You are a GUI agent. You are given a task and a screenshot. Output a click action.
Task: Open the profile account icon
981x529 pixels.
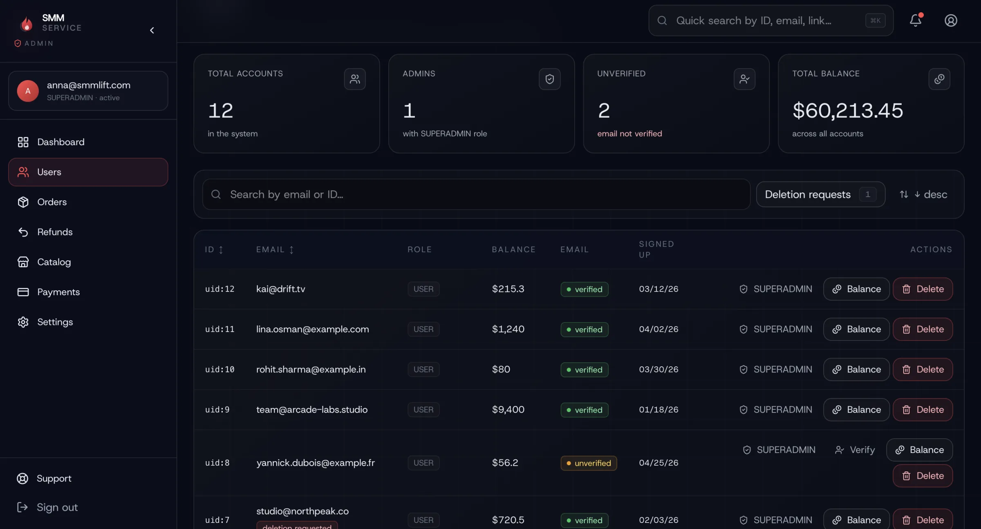coord(951,20)
